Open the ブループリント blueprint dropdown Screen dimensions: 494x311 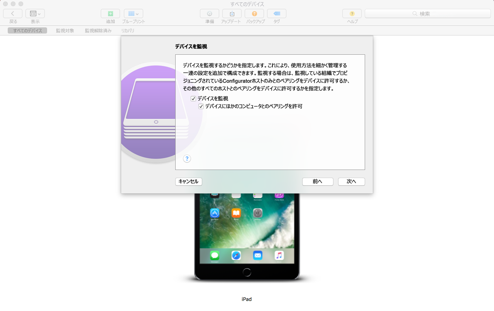click(134, 13)
